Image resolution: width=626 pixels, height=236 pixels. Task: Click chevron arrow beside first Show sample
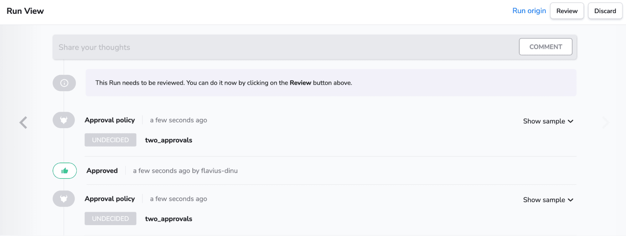(571, 121)
